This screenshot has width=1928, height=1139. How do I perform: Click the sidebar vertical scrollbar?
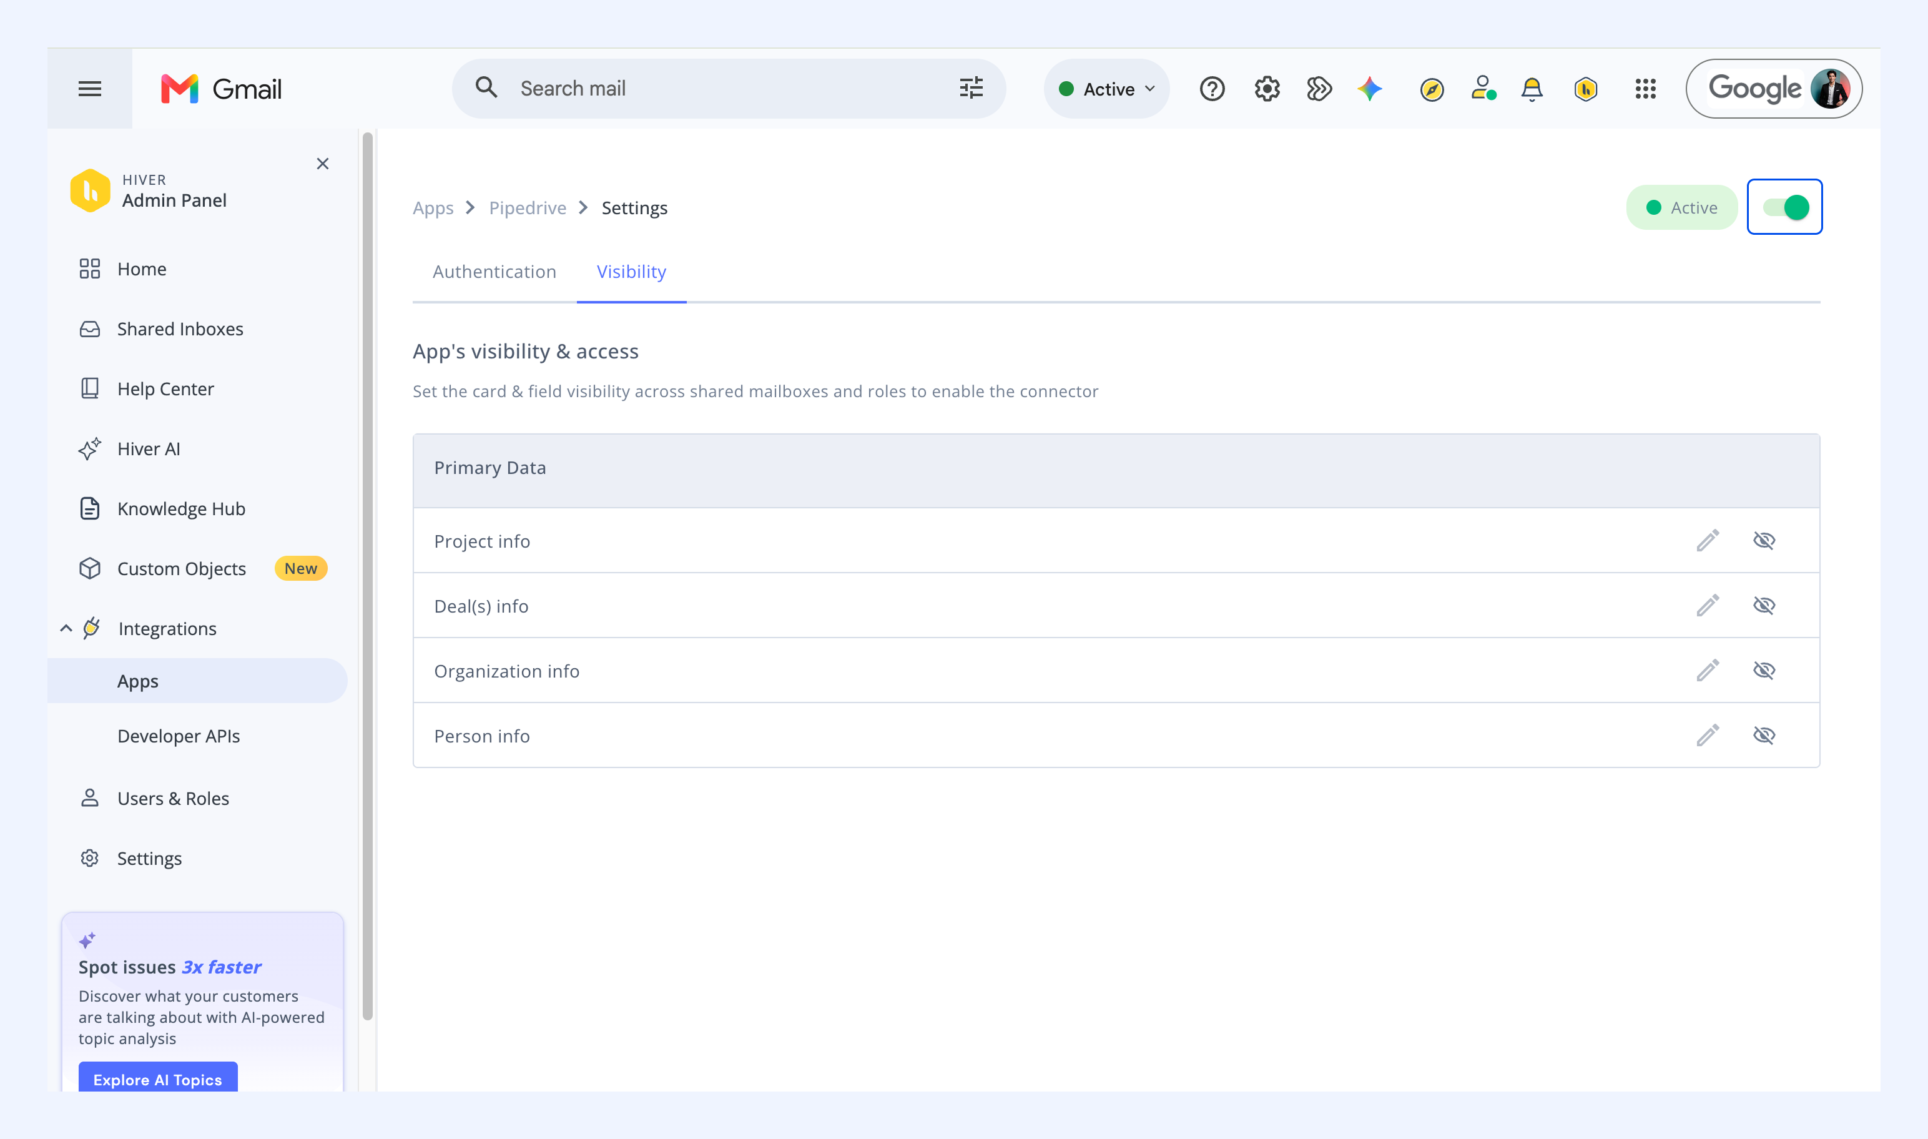click(368, 576)
